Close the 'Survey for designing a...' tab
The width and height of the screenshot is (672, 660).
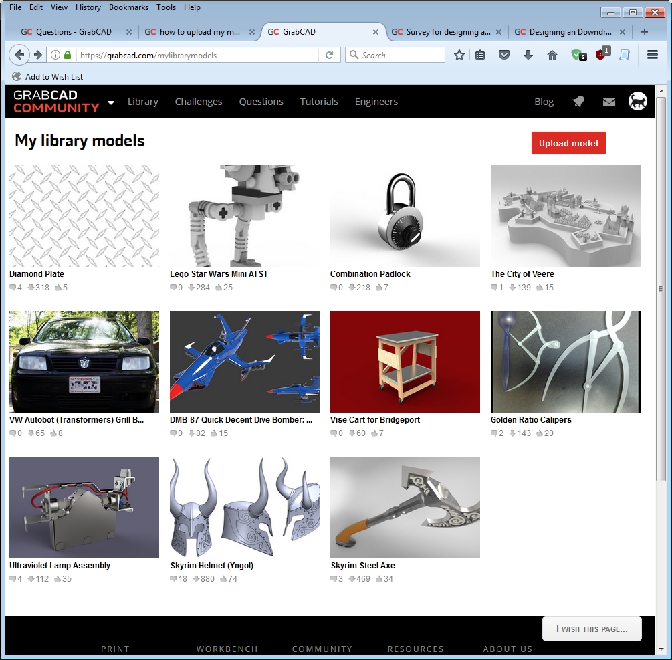(499, 32)
